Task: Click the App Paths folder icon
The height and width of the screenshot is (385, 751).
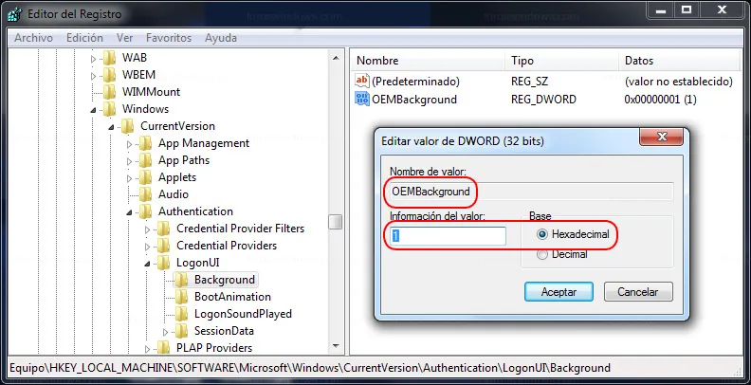Action: pos(146,160)
